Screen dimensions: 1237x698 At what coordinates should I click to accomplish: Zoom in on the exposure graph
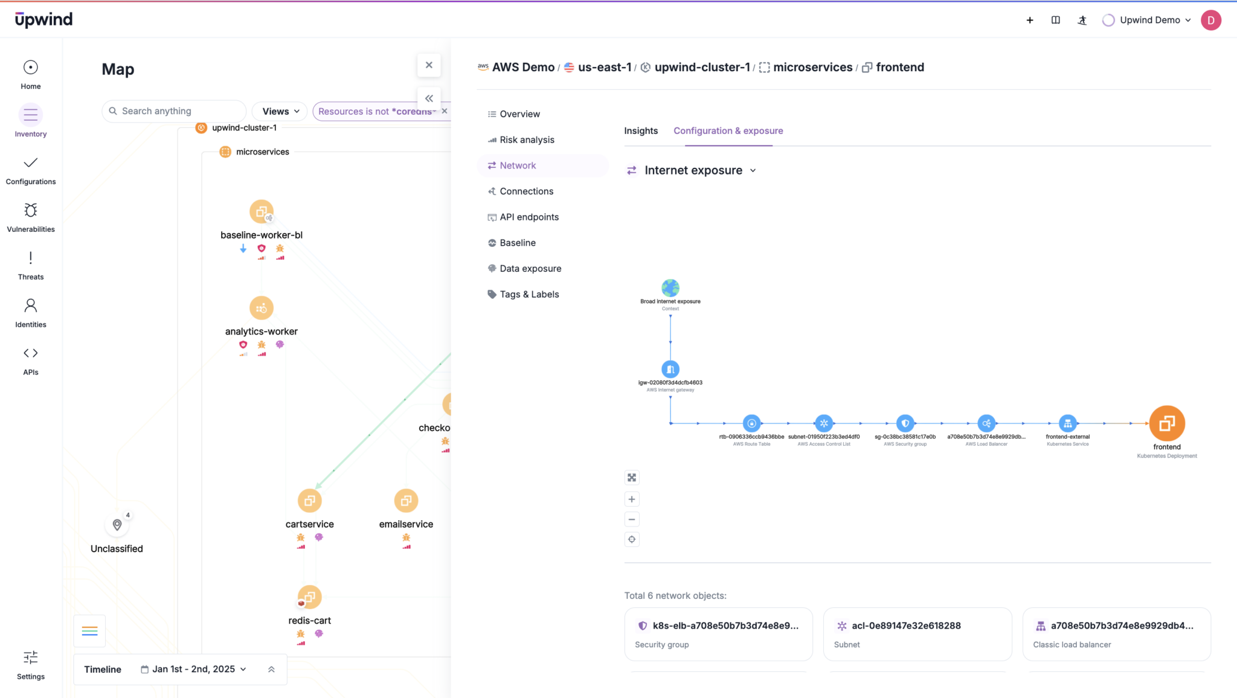[x=632, y=499]
